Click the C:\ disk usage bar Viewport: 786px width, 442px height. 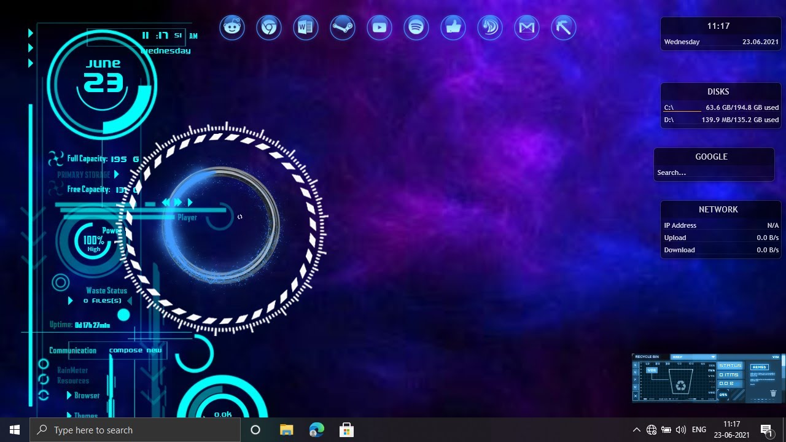[682, 111]
